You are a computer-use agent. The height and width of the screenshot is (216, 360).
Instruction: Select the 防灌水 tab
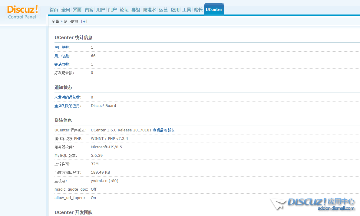click(149, 10)
